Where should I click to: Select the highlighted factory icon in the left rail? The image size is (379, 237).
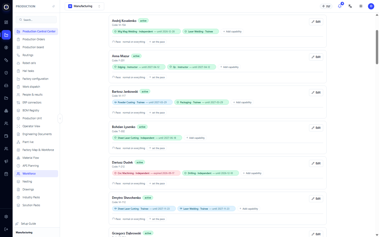pos(6,35)
